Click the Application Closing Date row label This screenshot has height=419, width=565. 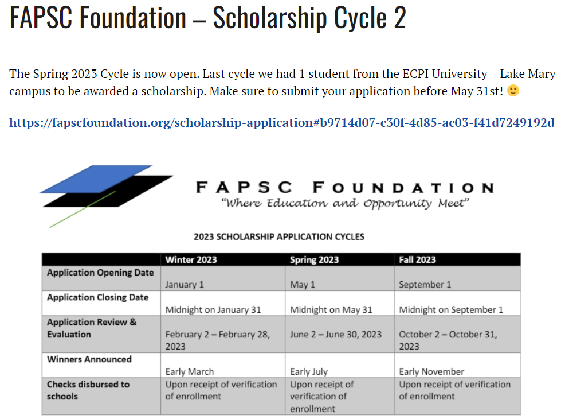click(x=97, y=297)
